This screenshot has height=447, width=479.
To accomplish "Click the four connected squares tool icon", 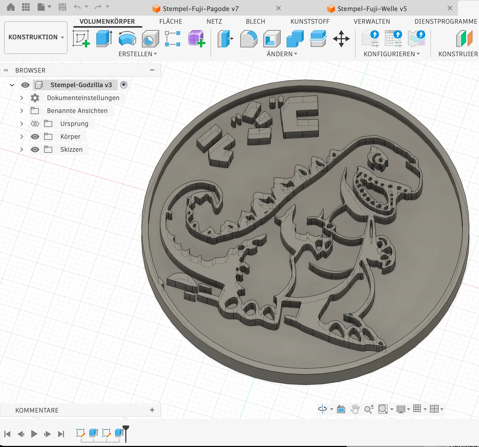I will 173,38.
